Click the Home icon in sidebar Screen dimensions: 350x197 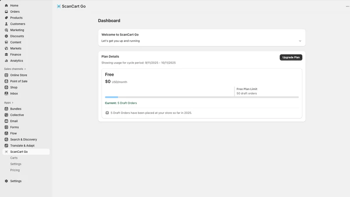tap(6, 5)
